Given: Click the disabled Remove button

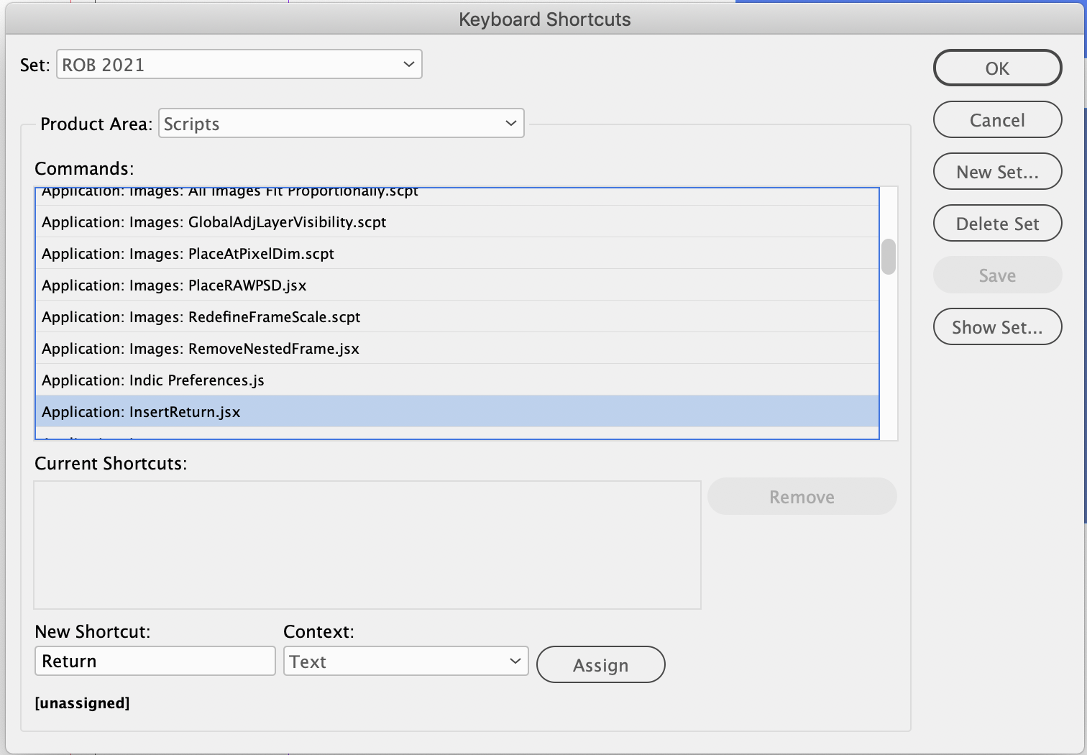Looking at the screenshot, I should point(802,496).
